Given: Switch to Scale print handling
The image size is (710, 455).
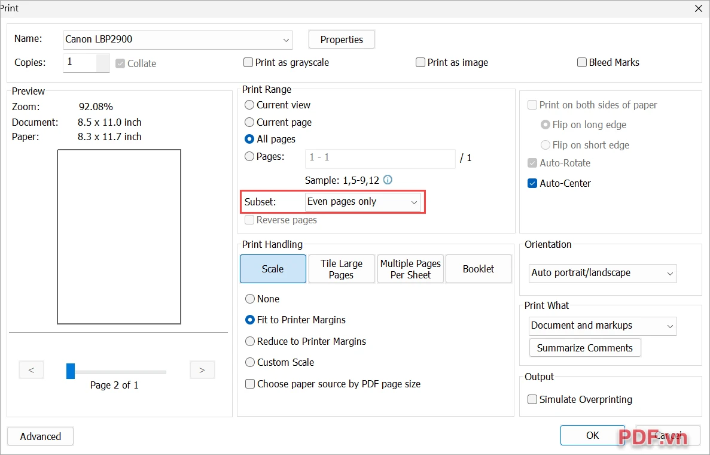Looking at the screenshot, I should coord(273,269).
